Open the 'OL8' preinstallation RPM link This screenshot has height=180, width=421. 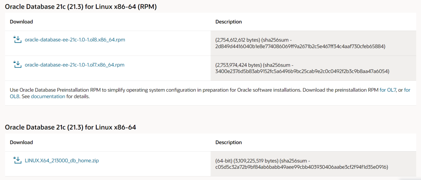(407, 90)
